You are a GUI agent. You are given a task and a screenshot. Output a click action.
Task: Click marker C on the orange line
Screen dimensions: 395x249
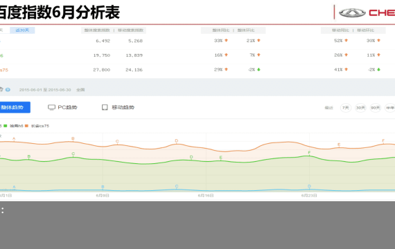117,141
